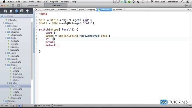Viewport: 192px width, 108px height.
Task: Click the fullscreen arrows icon in the window's top-right corner
Action: (190, 5)
